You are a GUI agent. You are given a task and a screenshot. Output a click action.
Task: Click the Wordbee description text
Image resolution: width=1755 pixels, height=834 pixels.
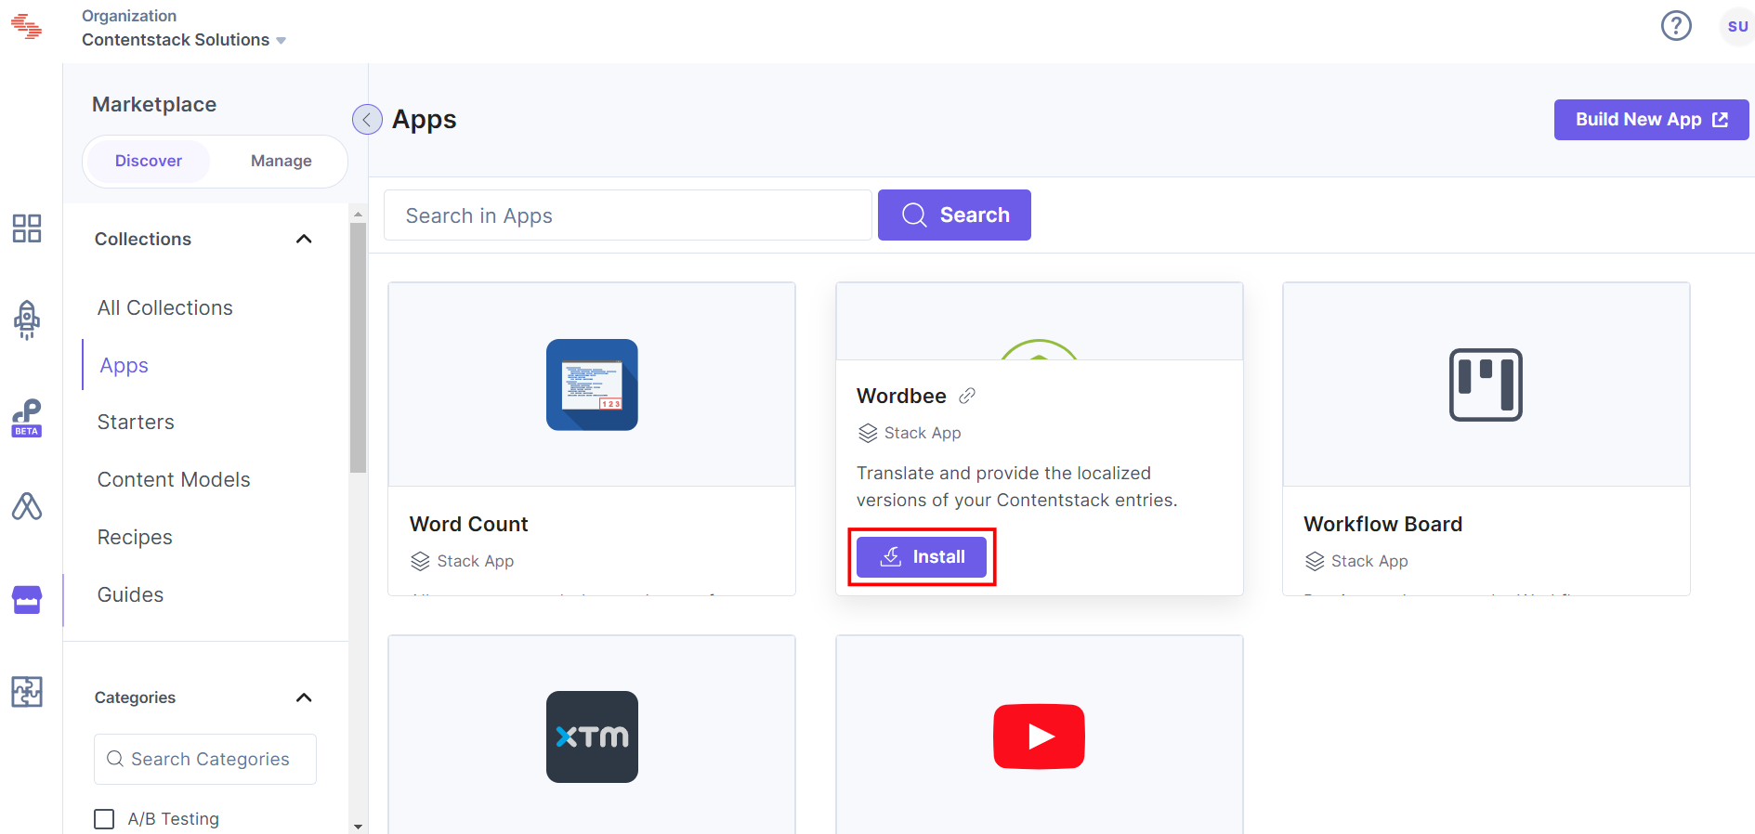[x=1016, y=487]
